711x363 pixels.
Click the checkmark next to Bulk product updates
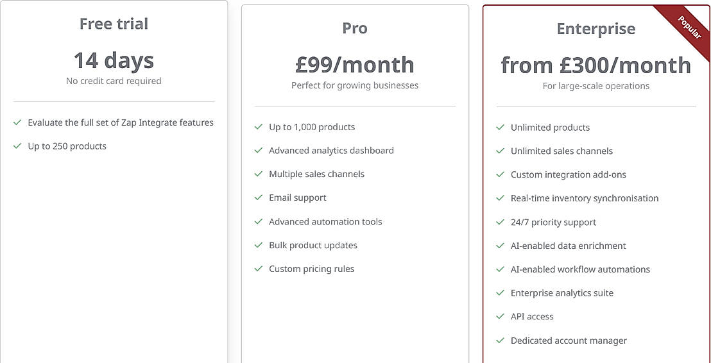(x=259, y=245)
